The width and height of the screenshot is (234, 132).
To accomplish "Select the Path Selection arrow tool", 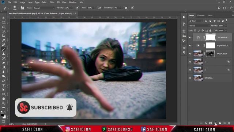I will pyautogui.click(x=3, y=89).
